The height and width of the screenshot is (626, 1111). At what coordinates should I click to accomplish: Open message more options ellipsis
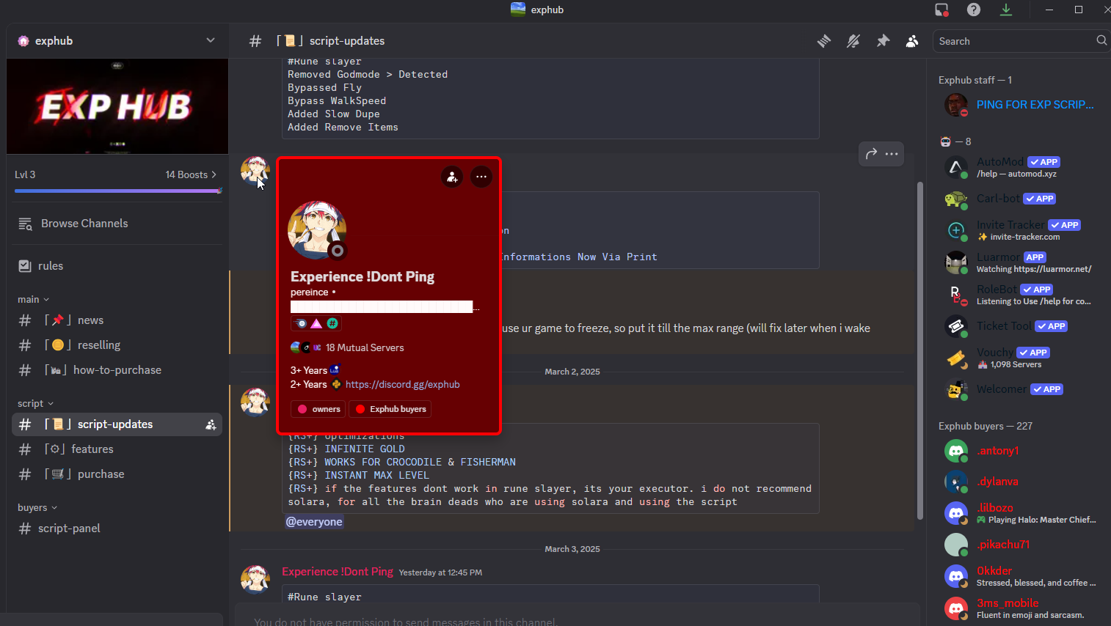(892, 154)
